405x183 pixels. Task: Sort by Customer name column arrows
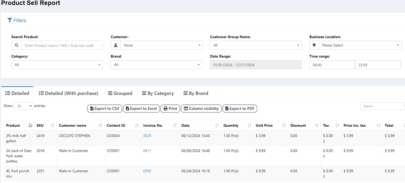[x=100, y=126]
